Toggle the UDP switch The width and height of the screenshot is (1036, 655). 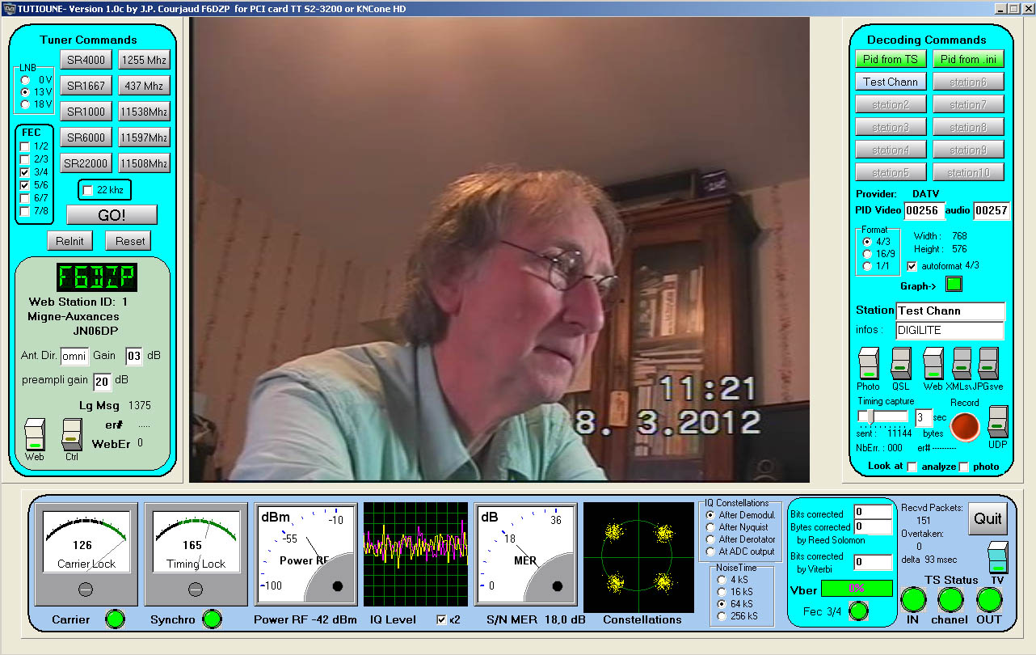pyautogui.click(x=998, y=422)
